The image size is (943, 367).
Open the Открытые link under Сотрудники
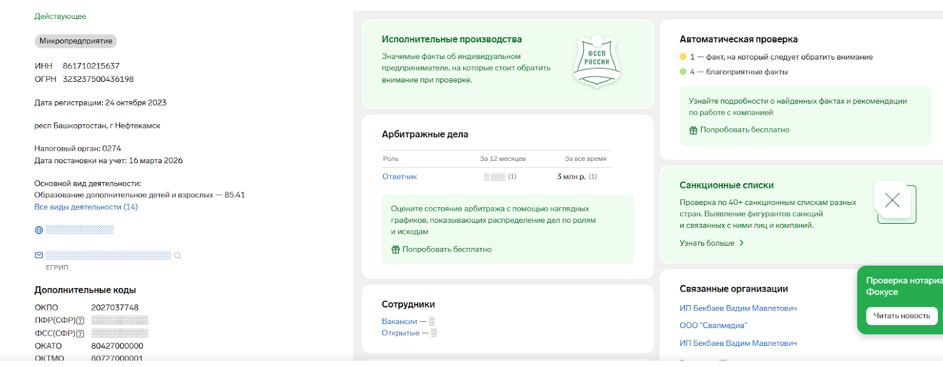click(400, 333)
